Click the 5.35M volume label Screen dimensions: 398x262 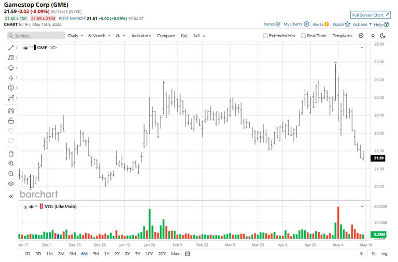click(x=378, y=234)
